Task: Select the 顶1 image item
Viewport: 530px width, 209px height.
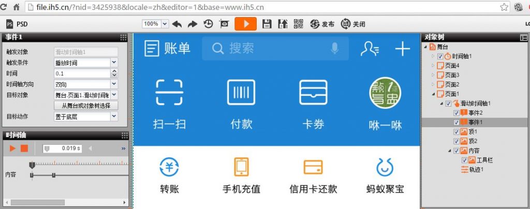Action: tap(473, 132)
